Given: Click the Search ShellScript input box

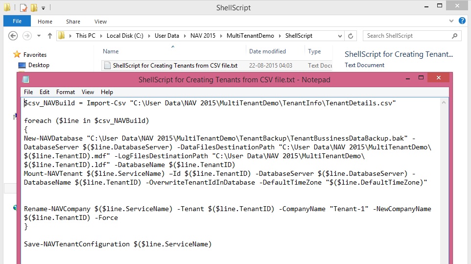Looking at the screenshot, I should (x=406, y=36).
